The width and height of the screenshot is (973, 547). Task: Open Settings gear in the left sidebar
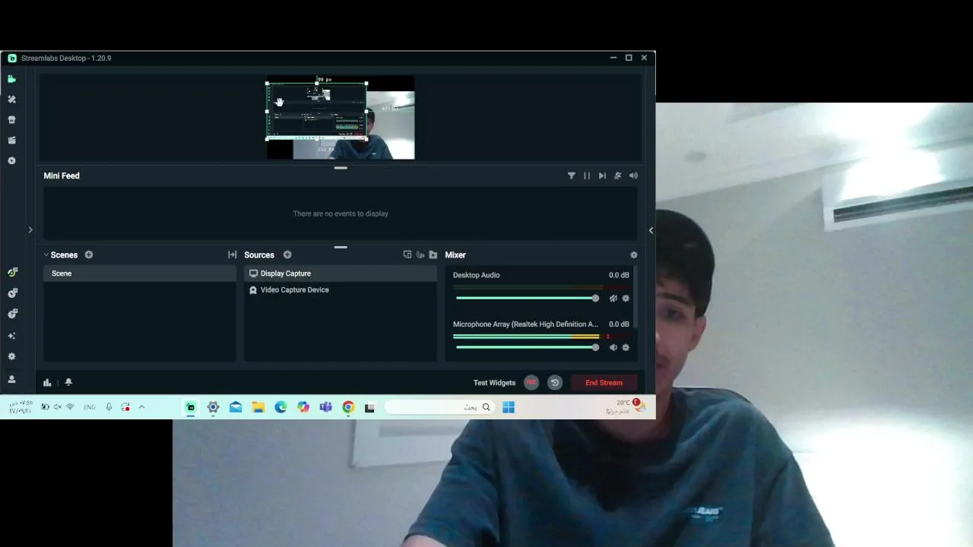click(x=11, y=356)
